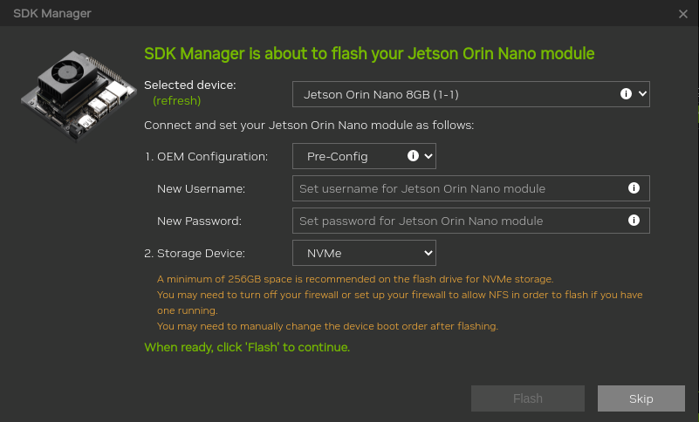Click the info icon in New Username field
This screenshot has width=699, height=422.
(634, 188)
